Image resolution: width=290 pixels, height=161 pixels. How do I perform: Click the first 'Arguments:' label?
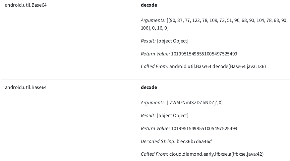[x=153, y=20]
